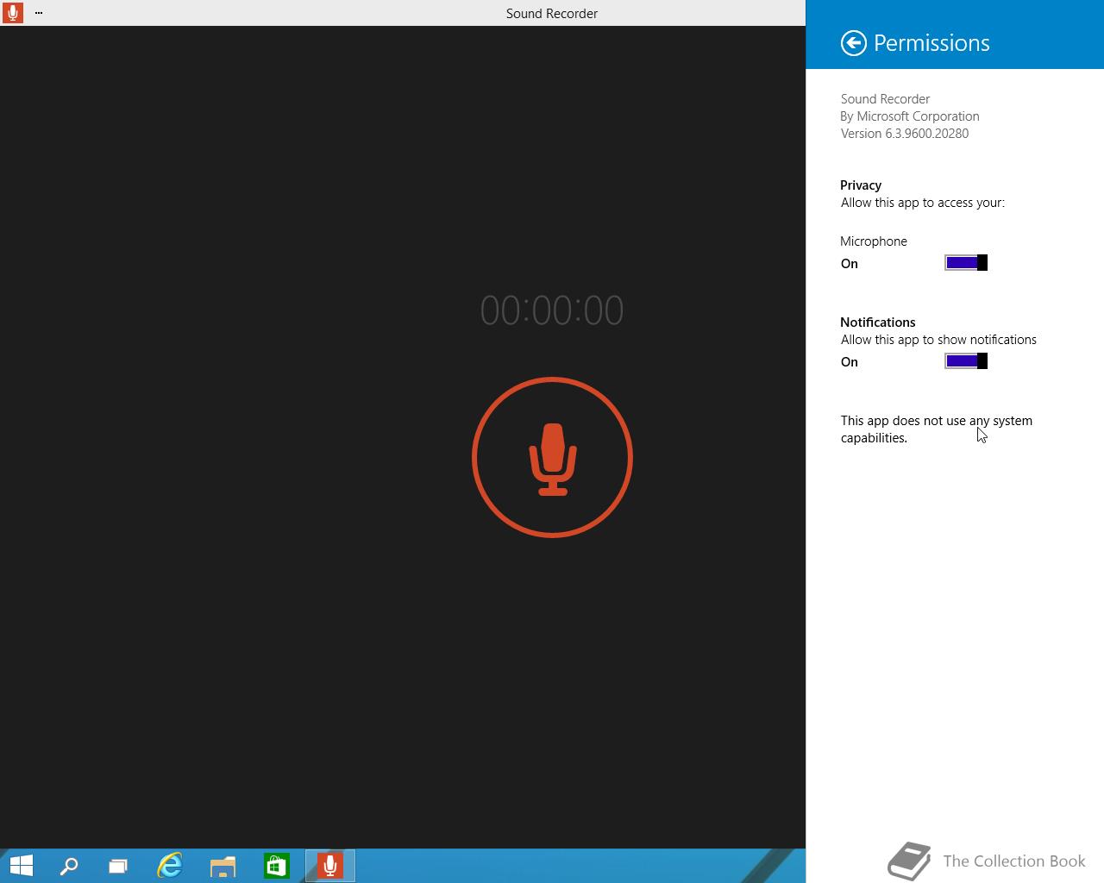1104x883 pixels.
Task: Launch Internet Explorer from the taskbar
Action: (170, 865)
